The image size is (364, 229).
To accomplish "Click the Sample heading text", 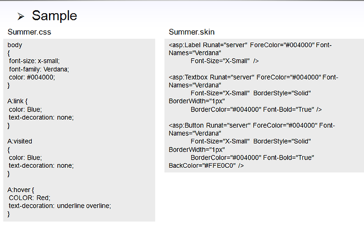I will pos(54,16).
